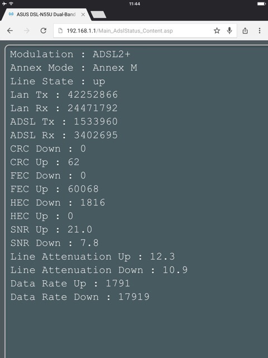
Task: Select the ASUS DSL-N55U Dual-Band tab
Action: 46,15
